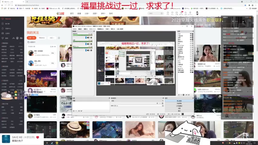Open OBS 查看(V) menu
Image resolution: width=258 pixels, height=145 pixels.
pos(85,29)
